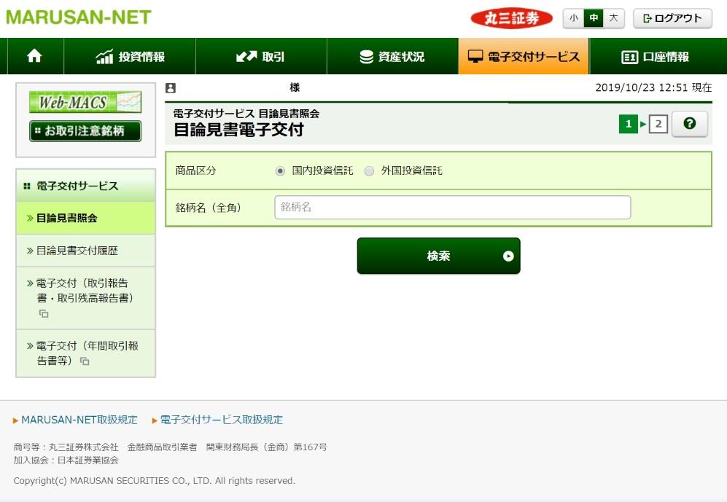Click the green 検索 search button
Viewport: 727px width, 502px height.
pyautogui.click(x=439, y=256)
